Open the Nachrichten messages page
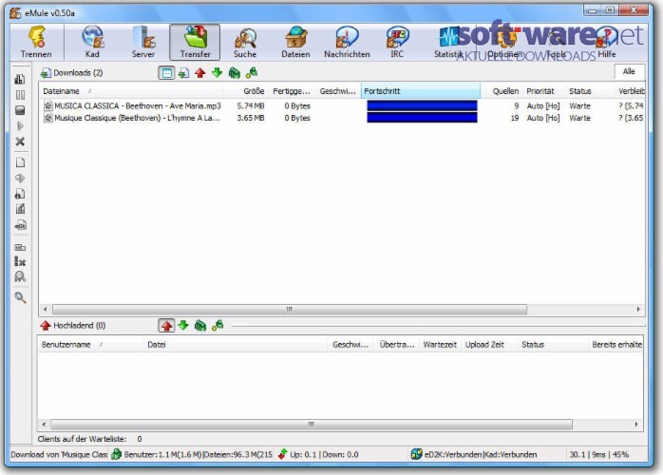 347,42
